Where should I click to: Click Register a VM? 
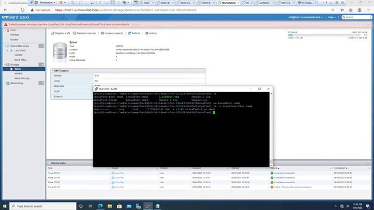[61, 33]
